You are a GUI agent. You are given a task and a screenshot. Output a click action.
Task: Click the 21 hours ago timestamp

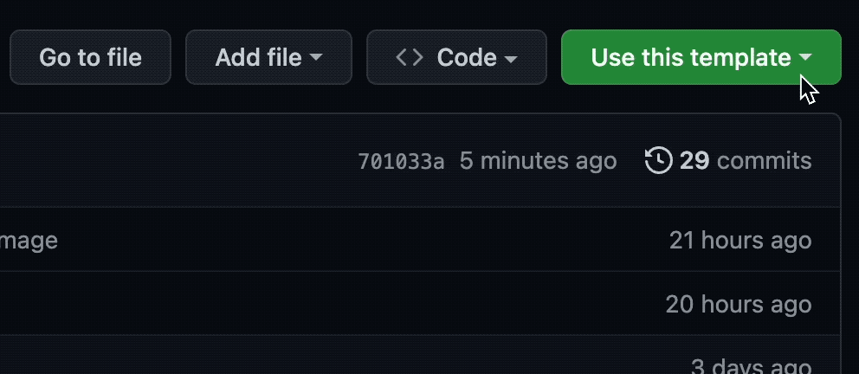tap(740, 241)
